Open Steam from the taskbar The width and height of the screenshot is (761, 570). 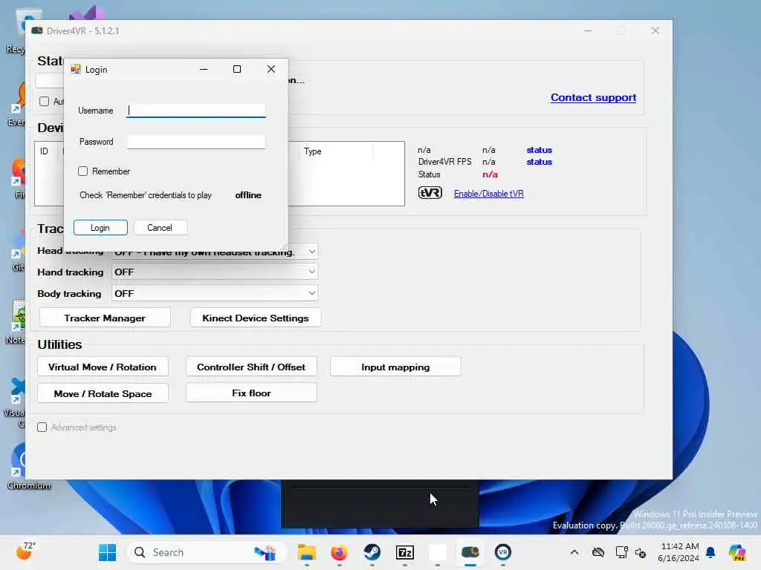[x=372, y=552]
